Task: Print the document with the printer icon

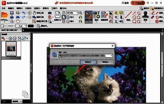Action: (12, 17)
